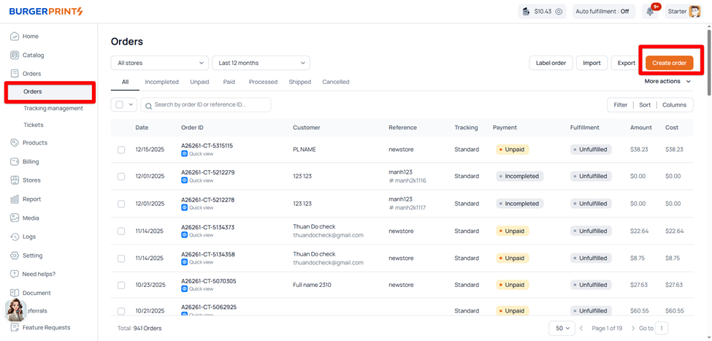This screenshot has height=341, width=712.
Task: Tick checkbox for order A26261-CT-5134373
Action: [x=121, y=231]
